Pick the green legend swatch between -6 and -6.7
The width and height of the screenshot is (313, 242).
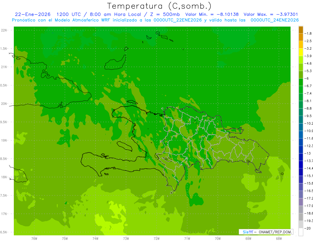pos(301,82)
